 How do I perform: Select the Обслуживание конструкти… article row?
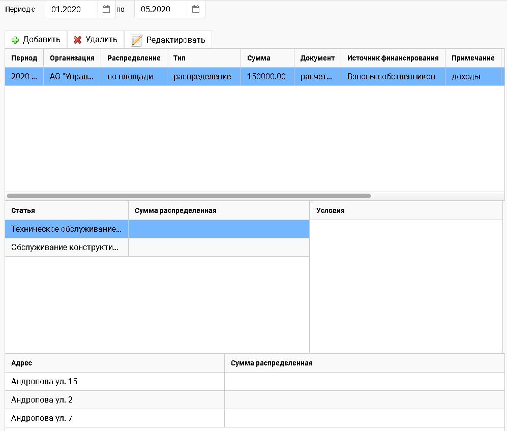tap(66, 248)
